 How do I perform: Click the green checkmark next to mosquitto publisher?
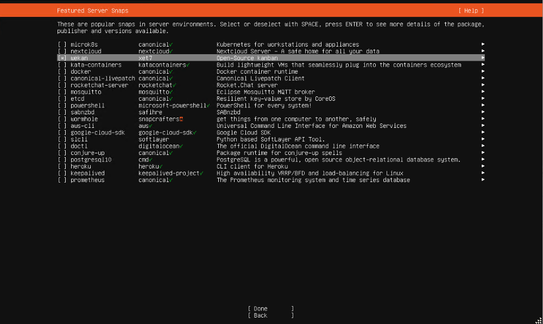(x=171, y=92)
